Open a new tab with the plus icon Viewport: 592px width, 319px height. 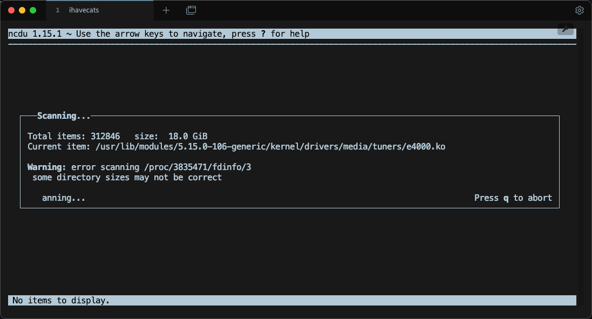click(166, 10)
